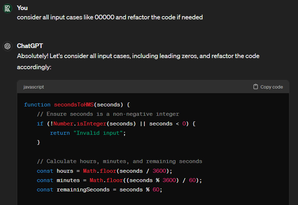This screenshot has width=298, height=205.
Task: Click the 'if (!Number.isInteger(seconds)' line
Action: point(116,124)
